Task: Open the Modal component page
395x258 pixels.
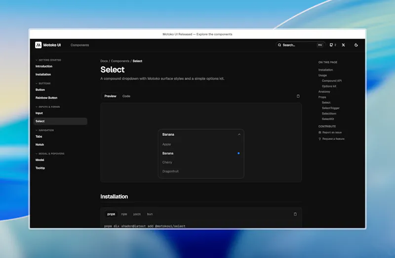Action: coord(40,160)
